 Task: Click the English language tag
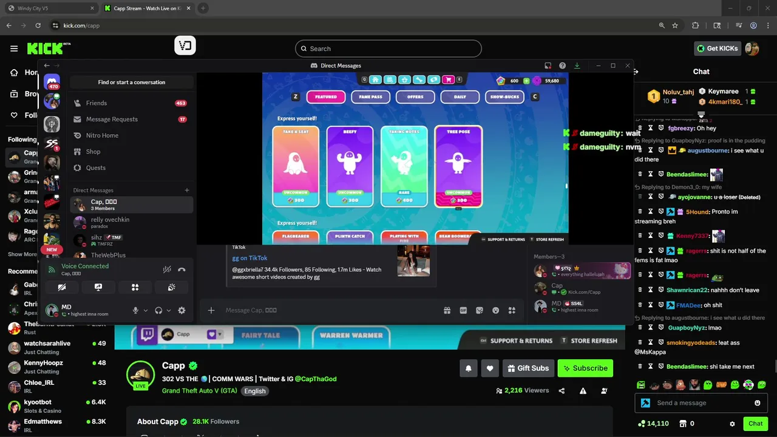click(x=255, y=391)
